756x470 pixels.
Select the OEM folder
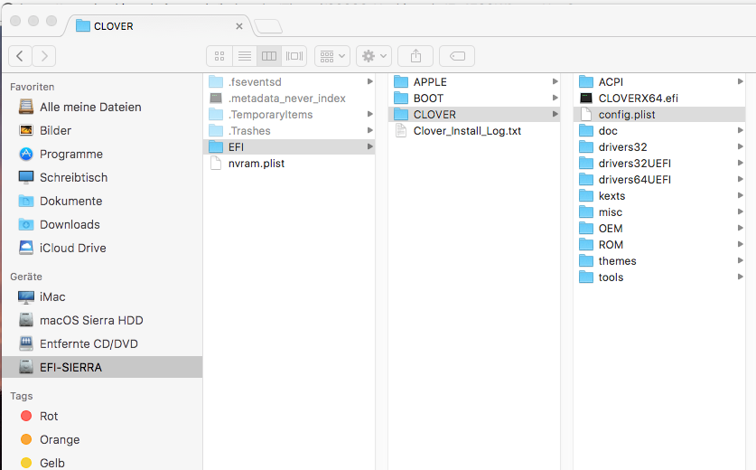coord(659,229)
